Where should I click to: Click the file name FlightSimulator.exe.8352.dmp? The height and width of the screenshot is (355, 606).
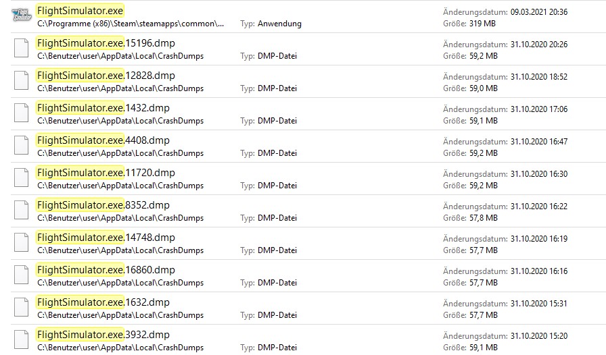(x=103, y=205)
